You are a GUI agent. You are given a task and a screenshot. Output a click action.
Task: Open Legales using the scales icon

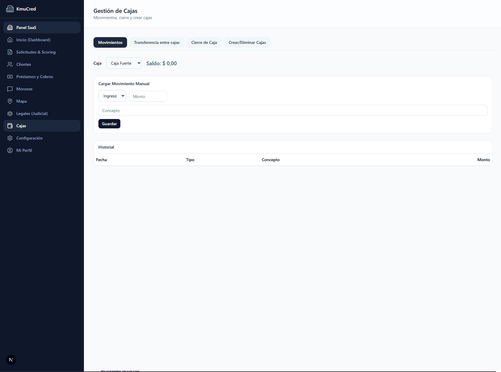[10, 113]
